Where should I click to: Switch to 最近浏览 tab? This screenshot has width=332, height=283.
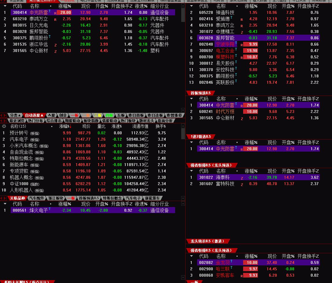(x=17, y=121)
